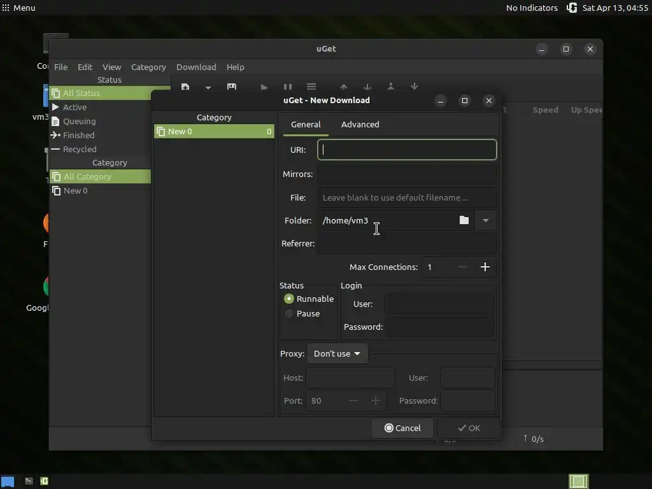
Task: Click the start (play) toolbar icon
Action: click(264, 87)
